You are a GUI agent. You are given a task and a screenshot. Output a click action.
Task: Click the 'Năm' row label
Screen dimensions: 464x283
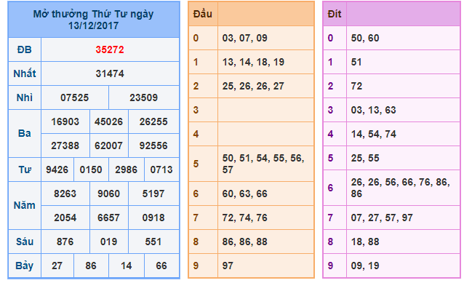click(x=25, y=205)
